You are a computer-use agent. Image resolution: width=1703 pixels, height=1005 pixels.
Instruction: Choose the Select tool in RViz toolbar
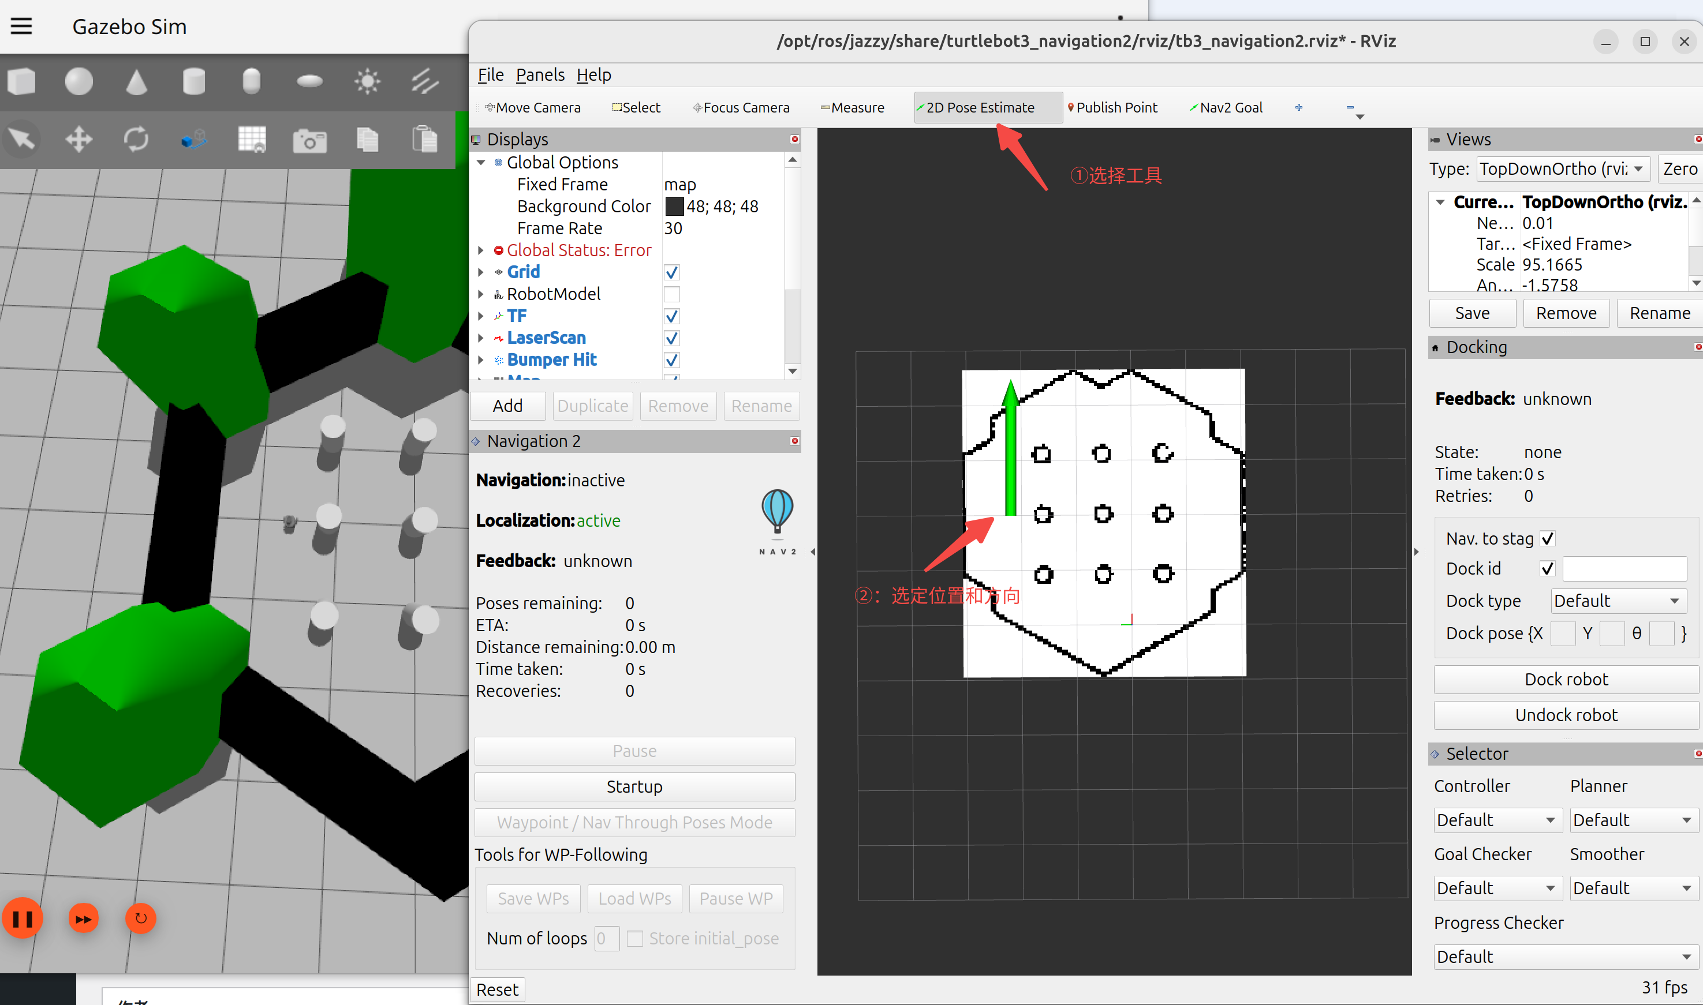(x=636, y=108)
